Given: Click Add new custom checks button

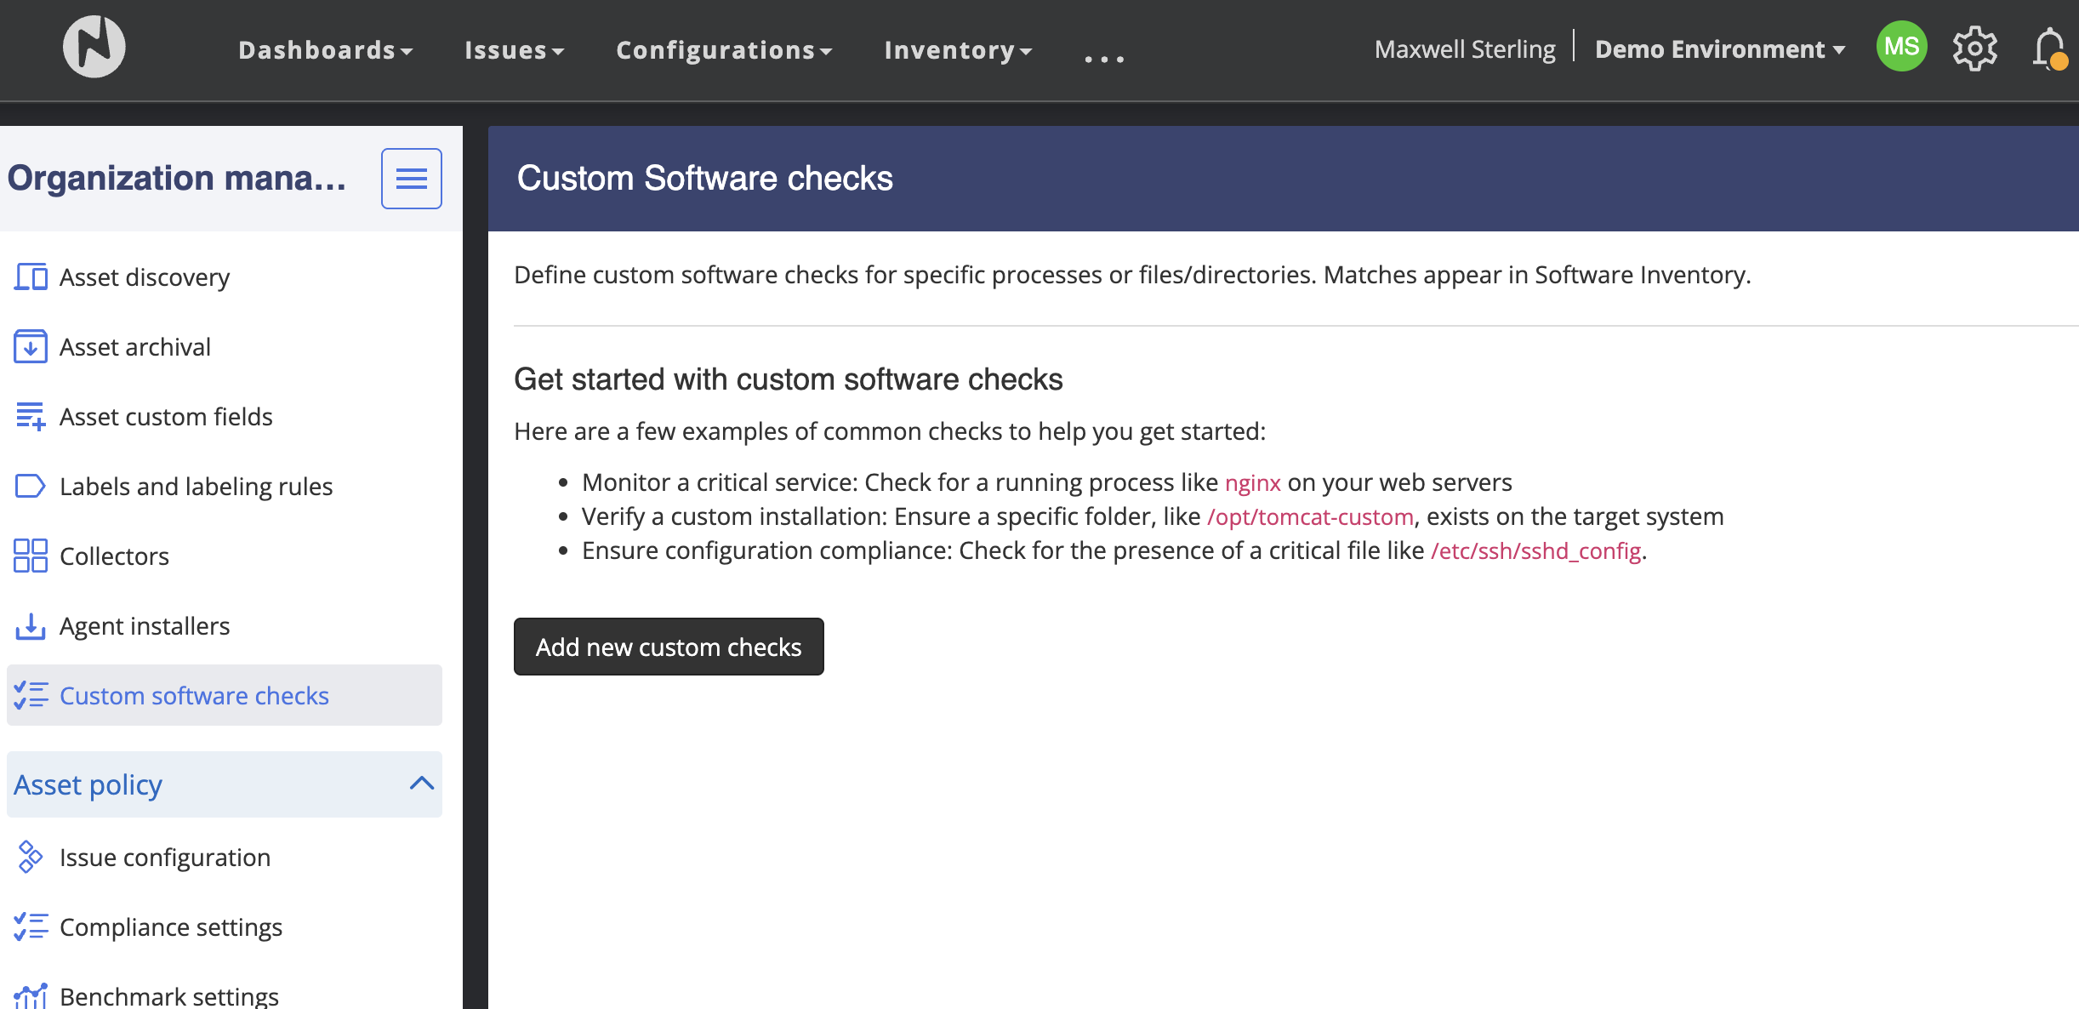Looking at the screenshot, I should pos(669,647).
